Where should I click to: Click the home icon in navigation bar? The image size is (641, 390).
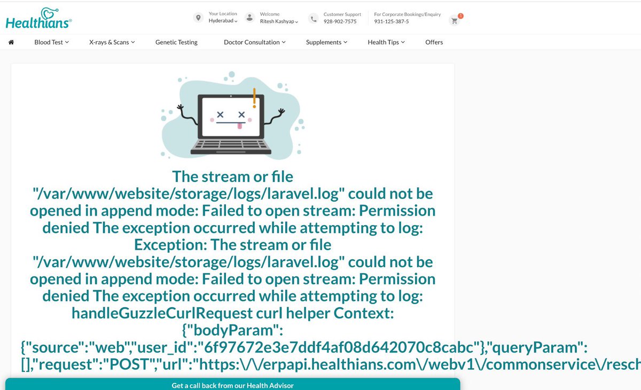(x=11, y=42)
